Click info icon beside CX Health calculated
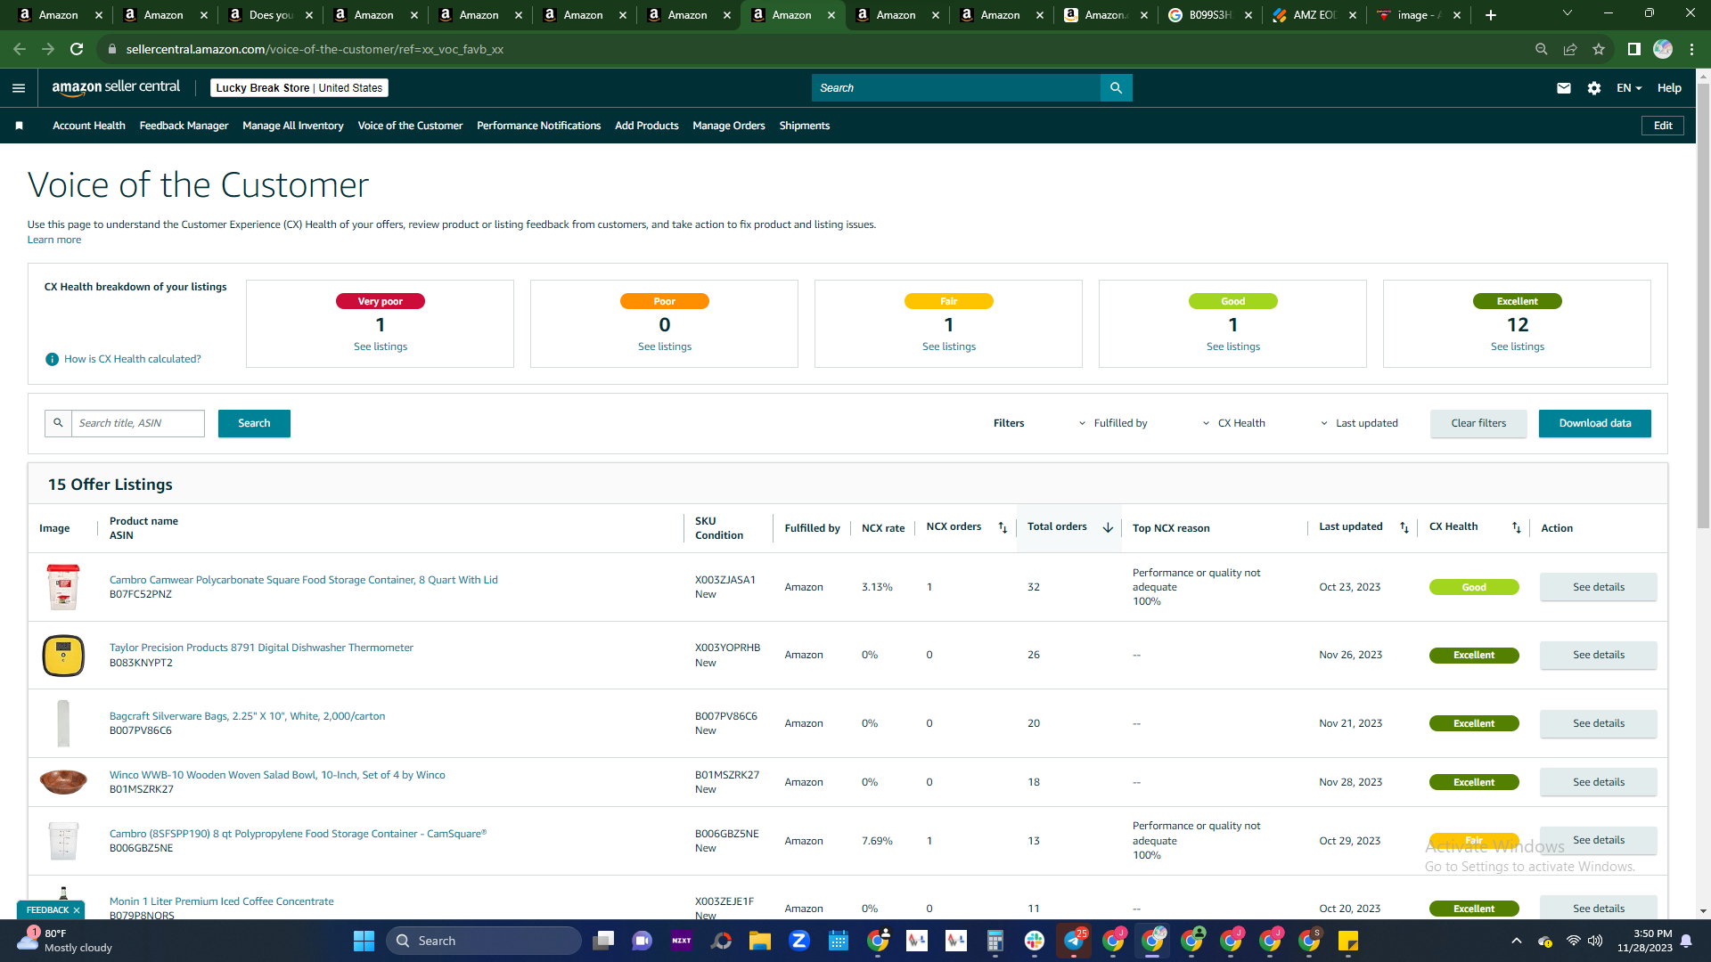 coord(52,359)
